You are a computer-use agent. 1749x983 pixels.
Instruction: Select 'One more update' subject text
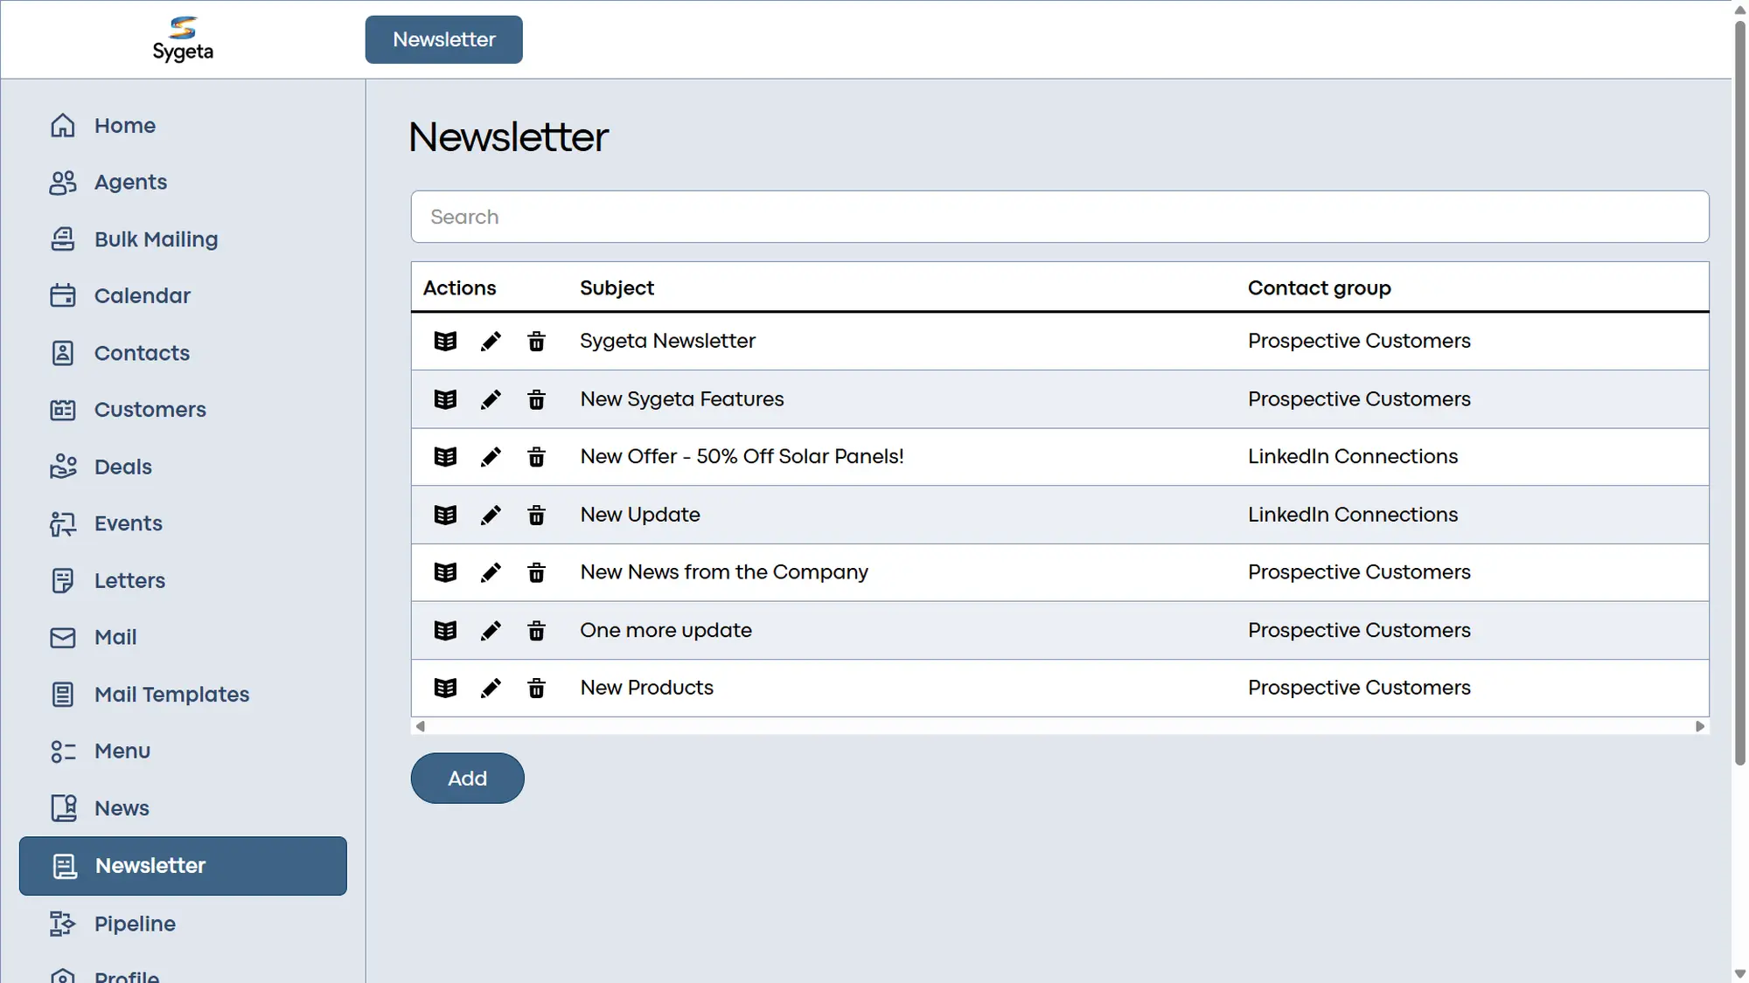click(x=665, y=630)
